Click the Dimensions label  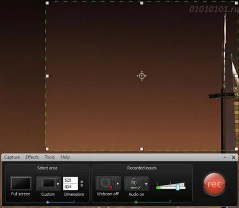tap(74, 194)
